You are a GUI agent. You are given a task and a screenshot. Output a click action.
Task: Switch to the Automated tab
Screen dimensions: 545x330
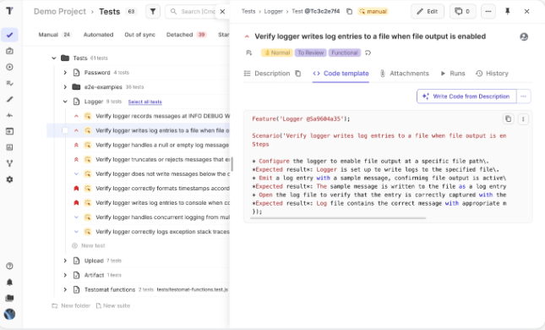[x=98, y=35]
